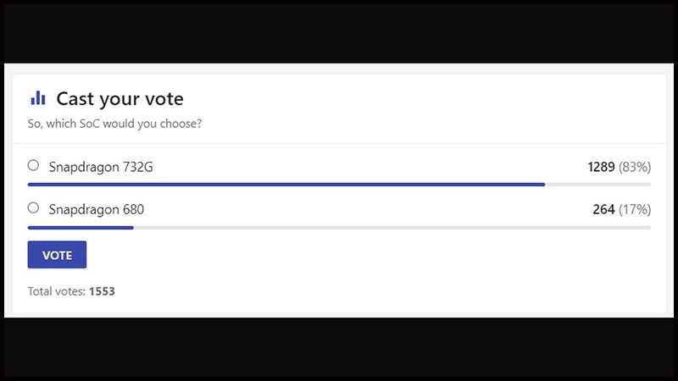Click the filled Snapdragon 732G result bar
Screen dimensions: 678x381
point(286,184)
